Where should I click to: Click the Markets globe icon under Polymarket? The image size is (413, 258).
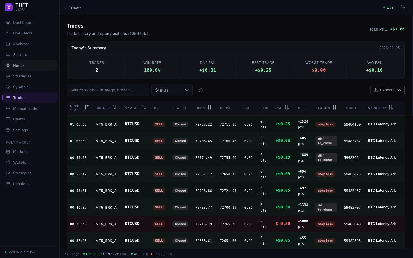pyautogui.click(x=8, y=152)
